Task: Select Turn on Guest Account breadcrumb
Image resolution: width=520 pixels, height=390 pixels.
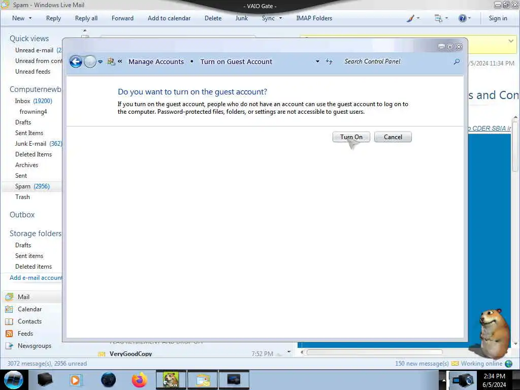Action: pyautogui.click(x=236, y=61)
